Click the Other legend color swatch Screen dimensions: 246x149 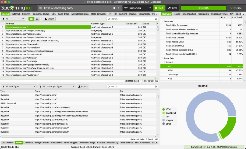164,124
